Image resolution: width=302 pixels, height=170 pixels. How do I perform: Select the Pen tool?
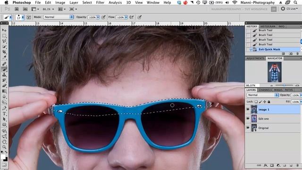pyautogui.click(x=4, y=108)
